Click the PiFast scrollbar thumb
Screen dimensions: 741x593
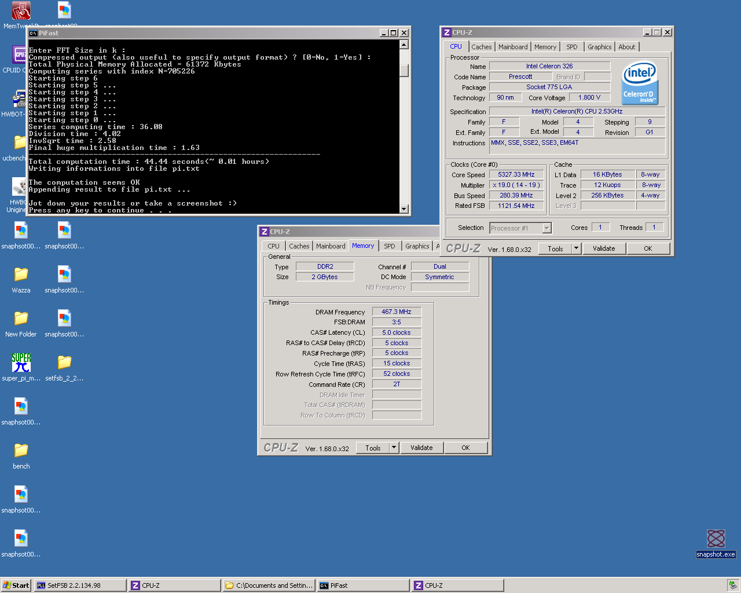click(x=404, y=70)
